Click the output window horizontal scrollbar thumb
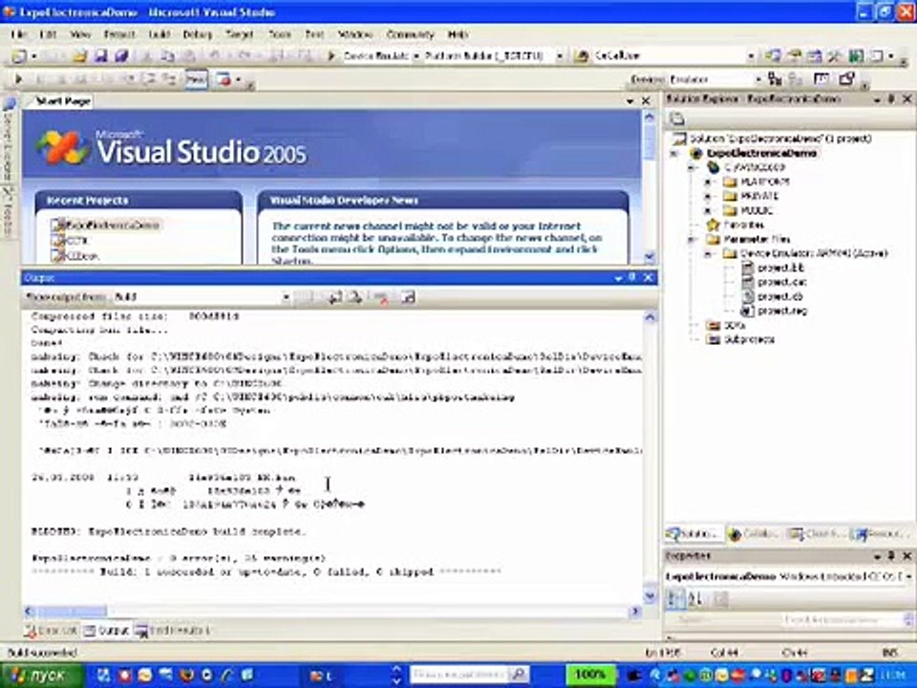 (72, 612)
